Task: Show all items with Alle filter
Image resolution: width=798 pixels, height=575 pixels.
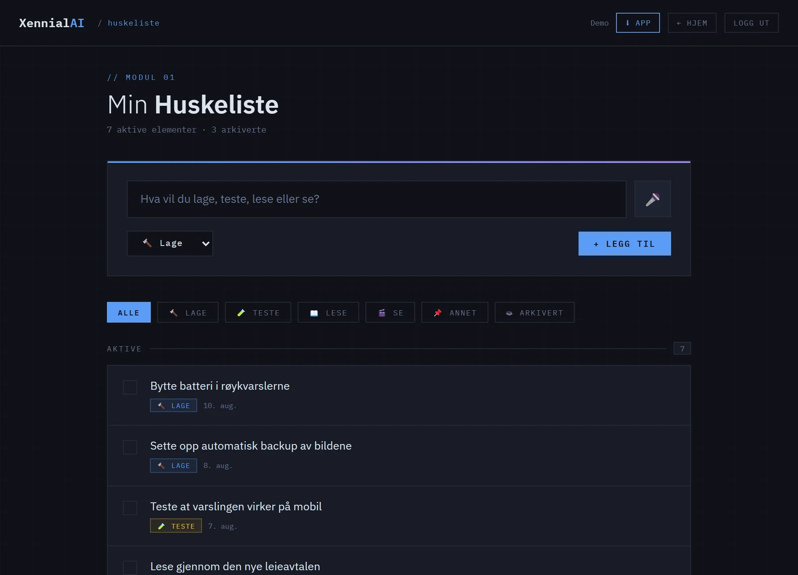Action: pyautogui.click(x=129, y=312)
